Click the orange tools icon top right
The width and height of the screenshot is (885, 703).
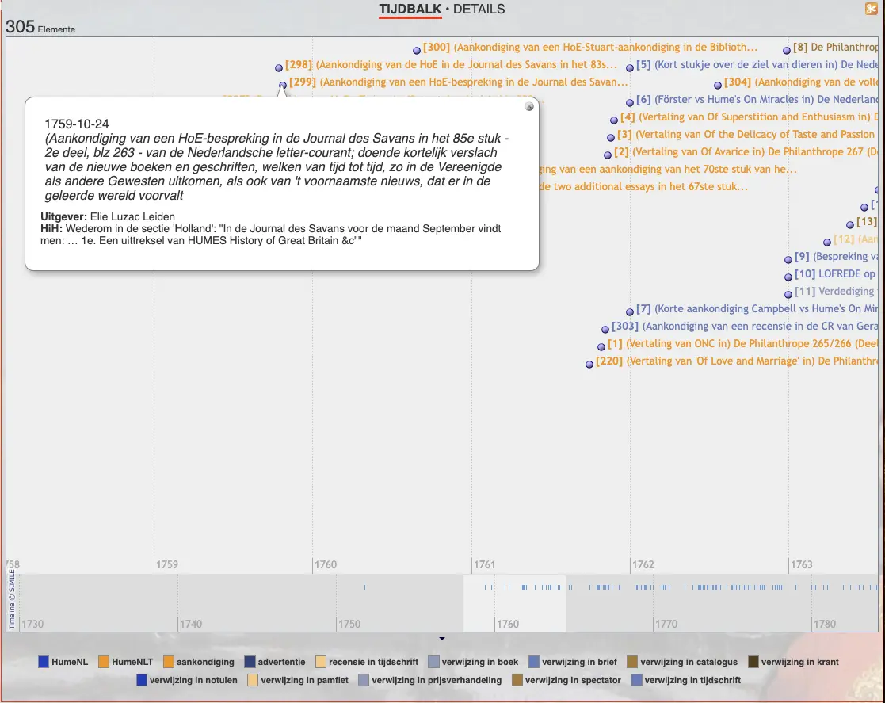(872, 10)
